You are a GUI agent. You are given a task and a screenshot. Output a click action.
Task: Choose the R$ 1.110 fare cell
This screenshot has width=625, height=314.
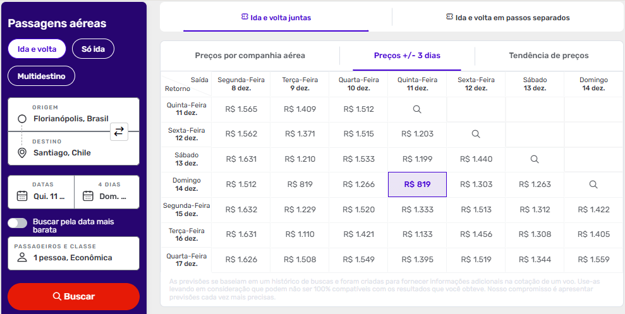tap(300, 234)
